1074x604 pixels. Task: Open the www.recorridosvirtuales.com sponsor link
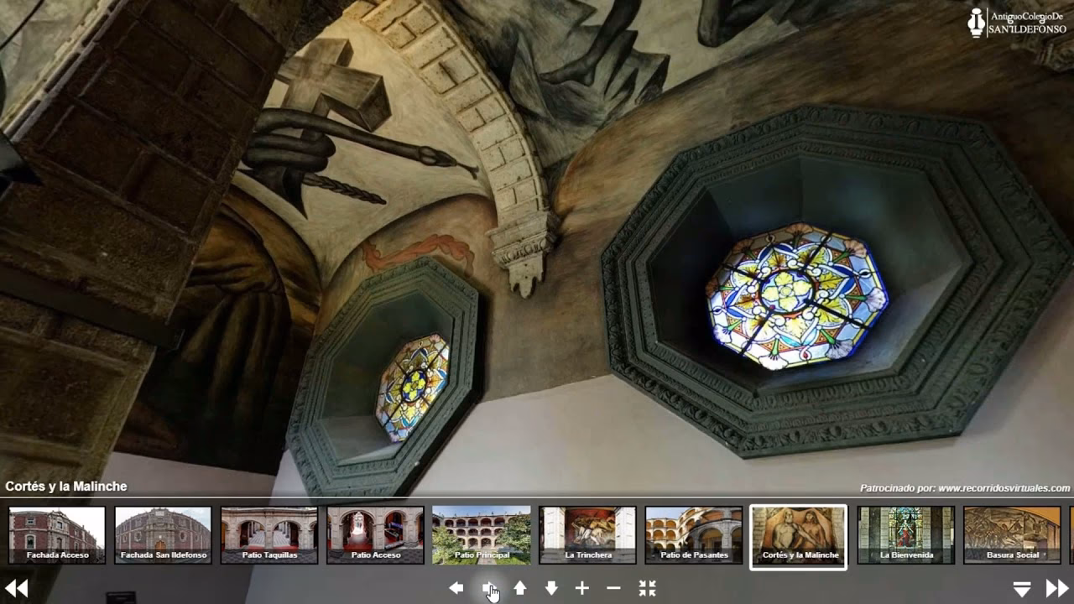(1004, 488)
